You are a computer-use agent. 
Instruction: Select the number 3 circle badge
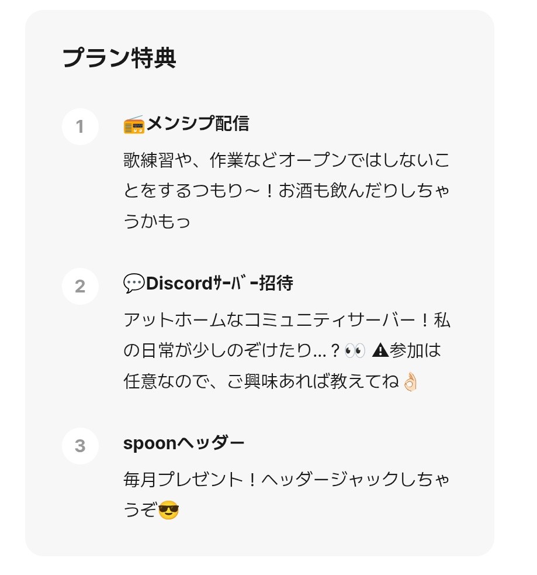(80, 446)
